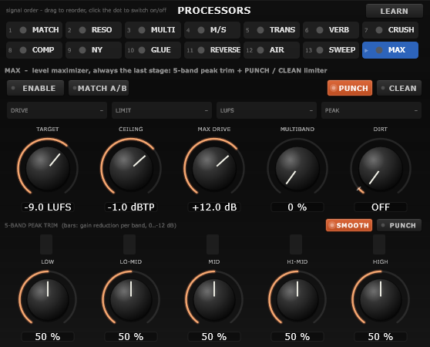Toggle the REVERSE processor on/off dot
430x347 pixels.
point(201,50)
